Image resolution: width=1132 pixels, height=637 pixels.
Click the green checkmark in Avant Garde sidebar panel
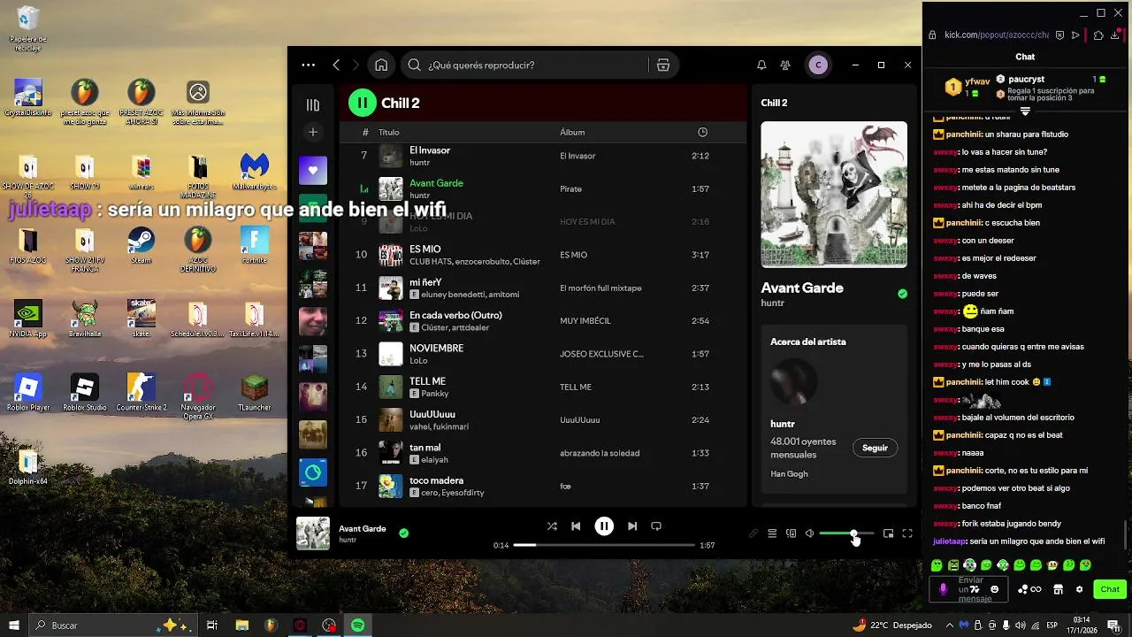(x=902, y=294)
